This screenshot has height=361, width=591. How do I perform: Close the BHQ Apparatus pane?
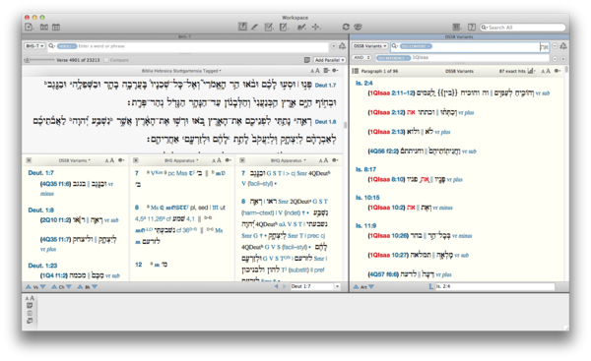coord(242,160)
